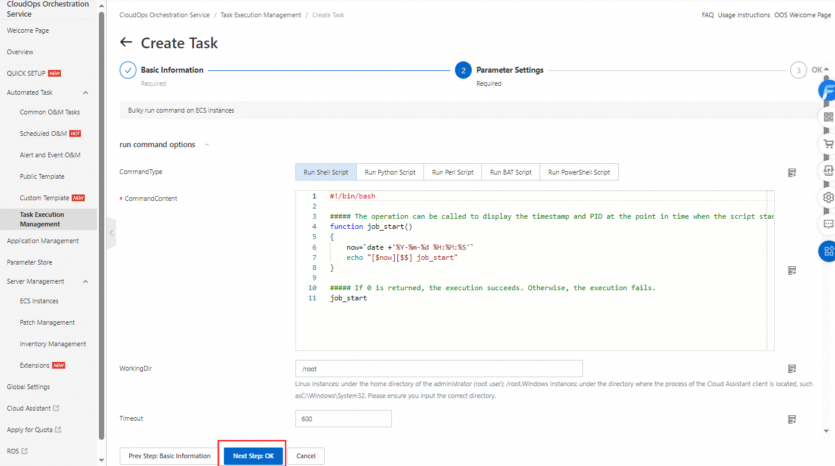
Task: Choose Run BAT Script command type
Action: 510,172
